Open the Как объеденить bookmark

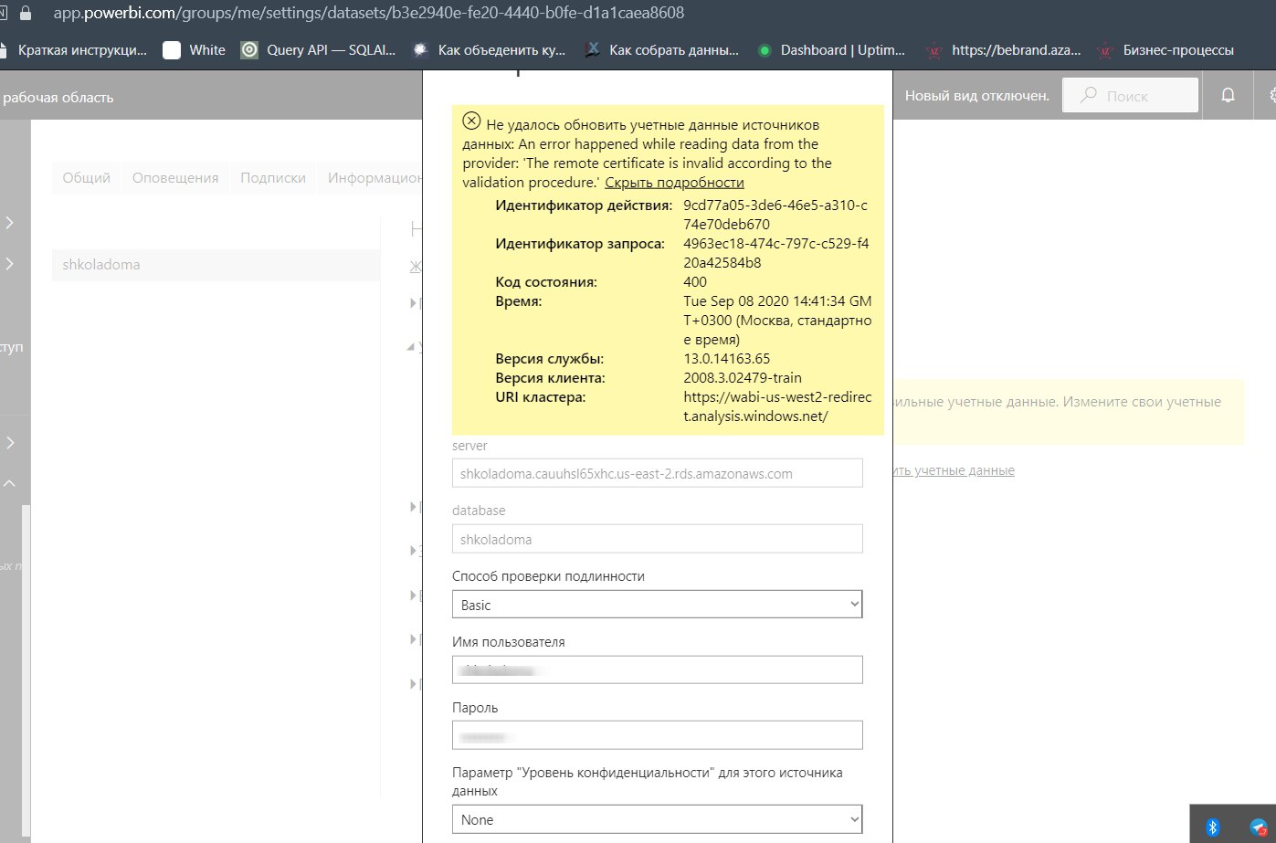coord(490,50)
